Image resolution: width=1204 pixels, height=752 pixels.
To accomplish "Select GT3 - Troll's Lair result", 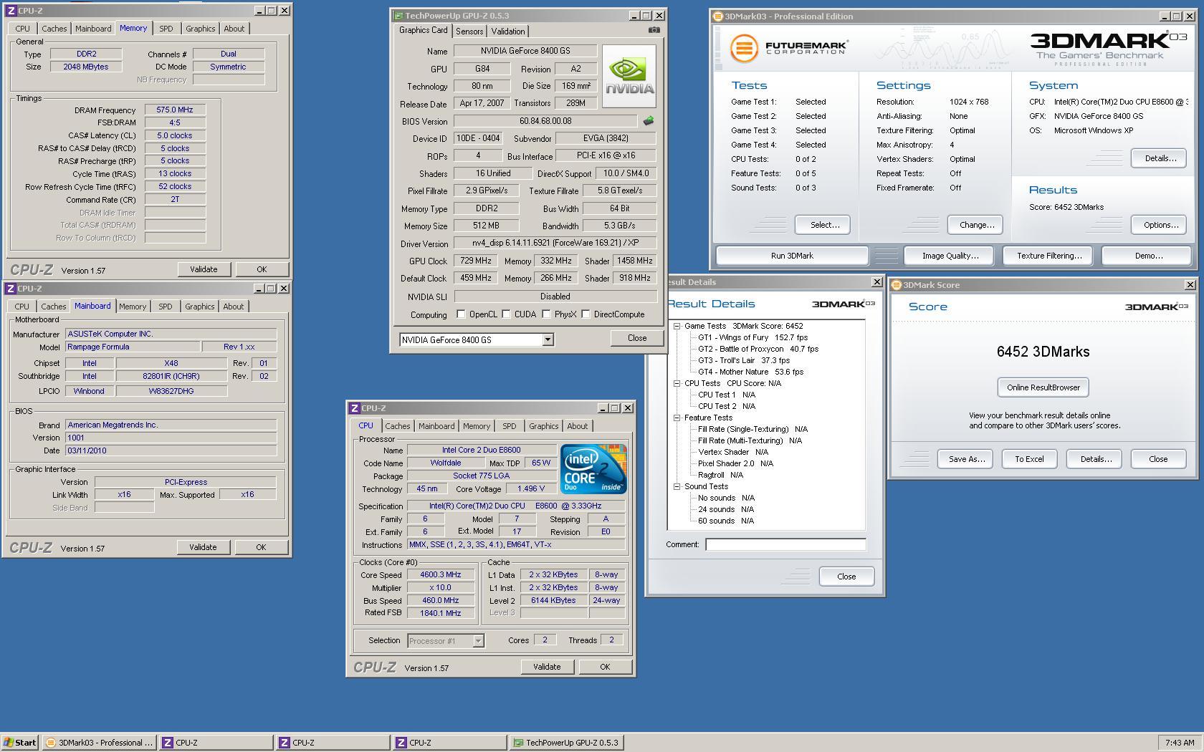I will [x=744, y=360].
